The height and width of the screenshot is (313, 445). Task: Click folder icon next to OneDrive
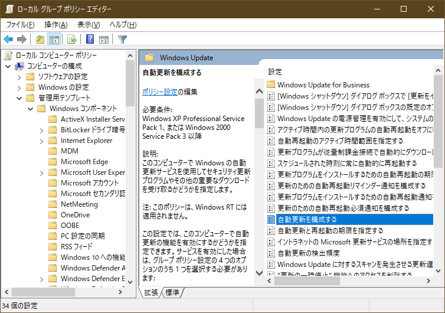[x=53, y=215]
